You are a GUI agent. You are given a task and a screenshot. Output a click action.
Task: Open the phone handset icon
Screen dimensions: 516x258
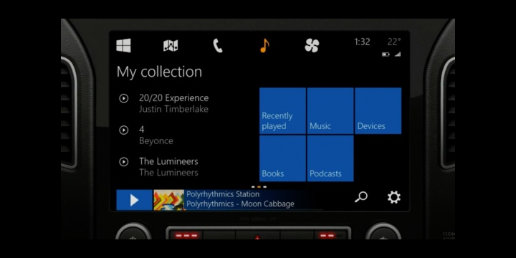click(x=218, y=46)
